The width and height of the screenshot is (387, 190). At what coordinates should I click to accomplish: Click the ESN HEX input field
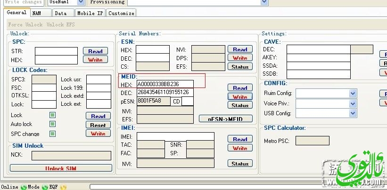point(153,49)
